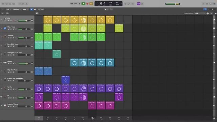Open the Library icon in control bar
This screenshot has height=122, width=217.
3,4
